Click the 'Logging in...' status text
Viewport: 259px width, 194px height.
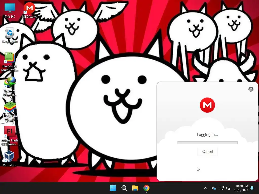tap(207, 134)
